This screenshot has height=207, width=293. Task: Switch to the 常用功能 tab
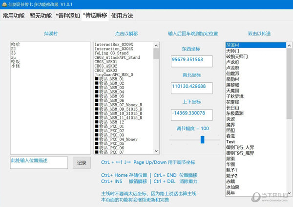pos(14,15)
